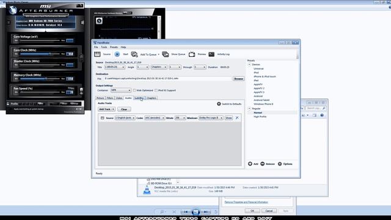391x220 pixels.
Task: Open the Show Queue icon
Action: click(166, 54)
